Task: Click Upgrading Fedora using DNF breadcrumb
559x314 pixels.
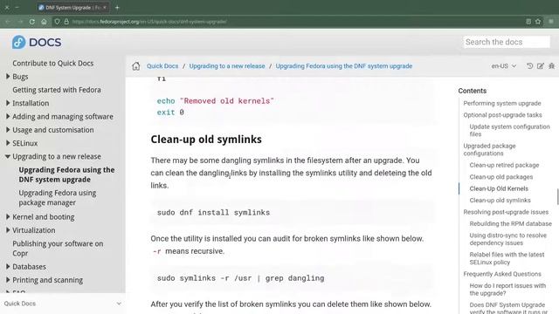Action: 344,66
